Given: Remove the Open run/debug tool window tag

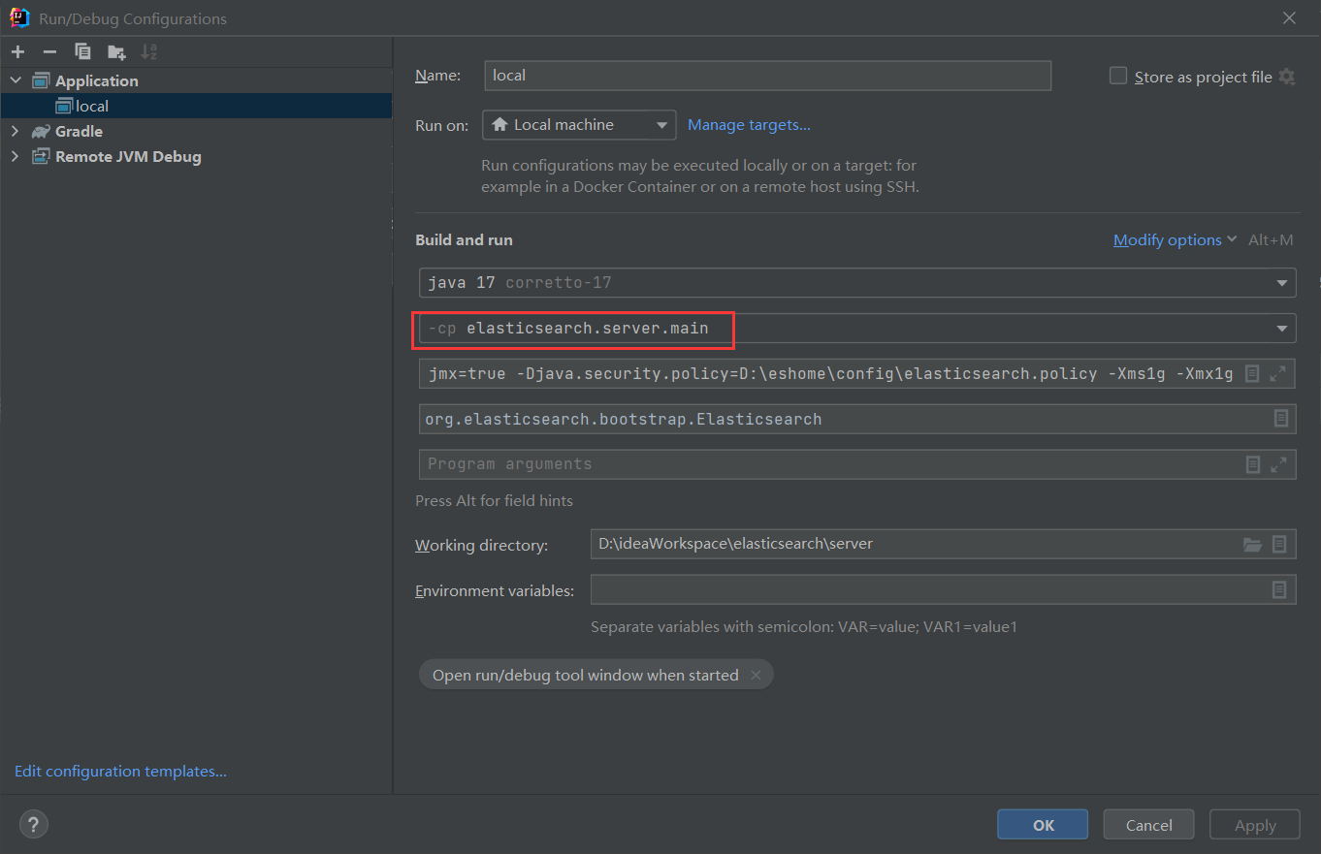Looking at the screenshot, I should point(756,675).
